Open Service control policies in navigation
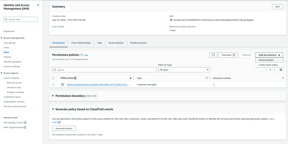Image resolution: width=288 pixels, height=144 pixels. [x=15, y=106]
